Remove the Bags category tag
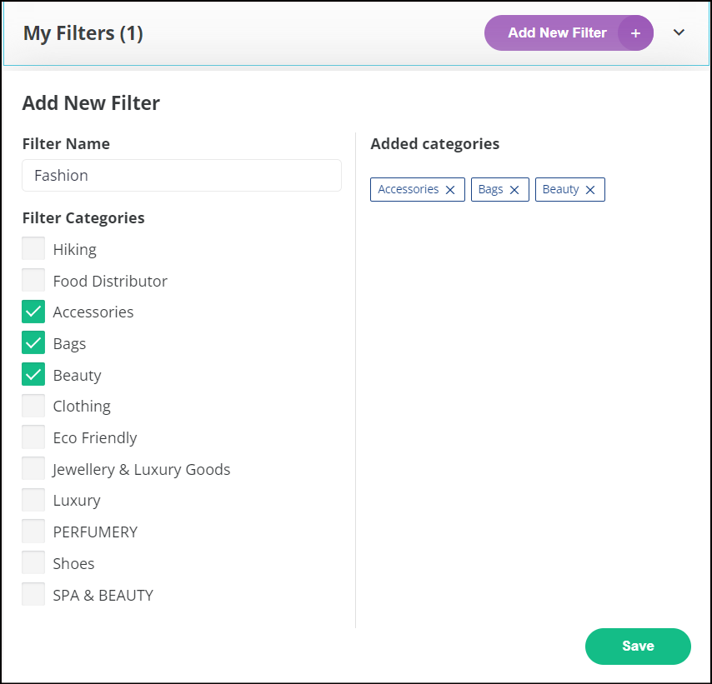Image resolution: width=712 pixels, height=684 pixels. [x=514, y=190]
